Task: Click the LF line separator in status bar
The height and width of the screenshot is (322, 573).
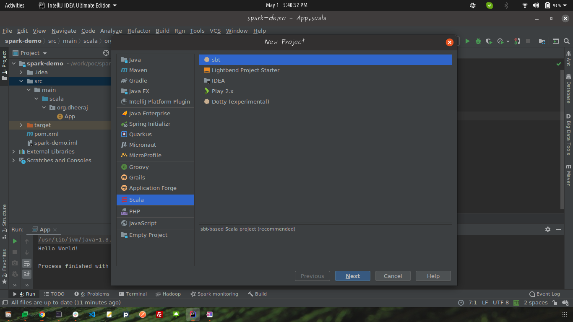Action: click(x=485, y=303)
